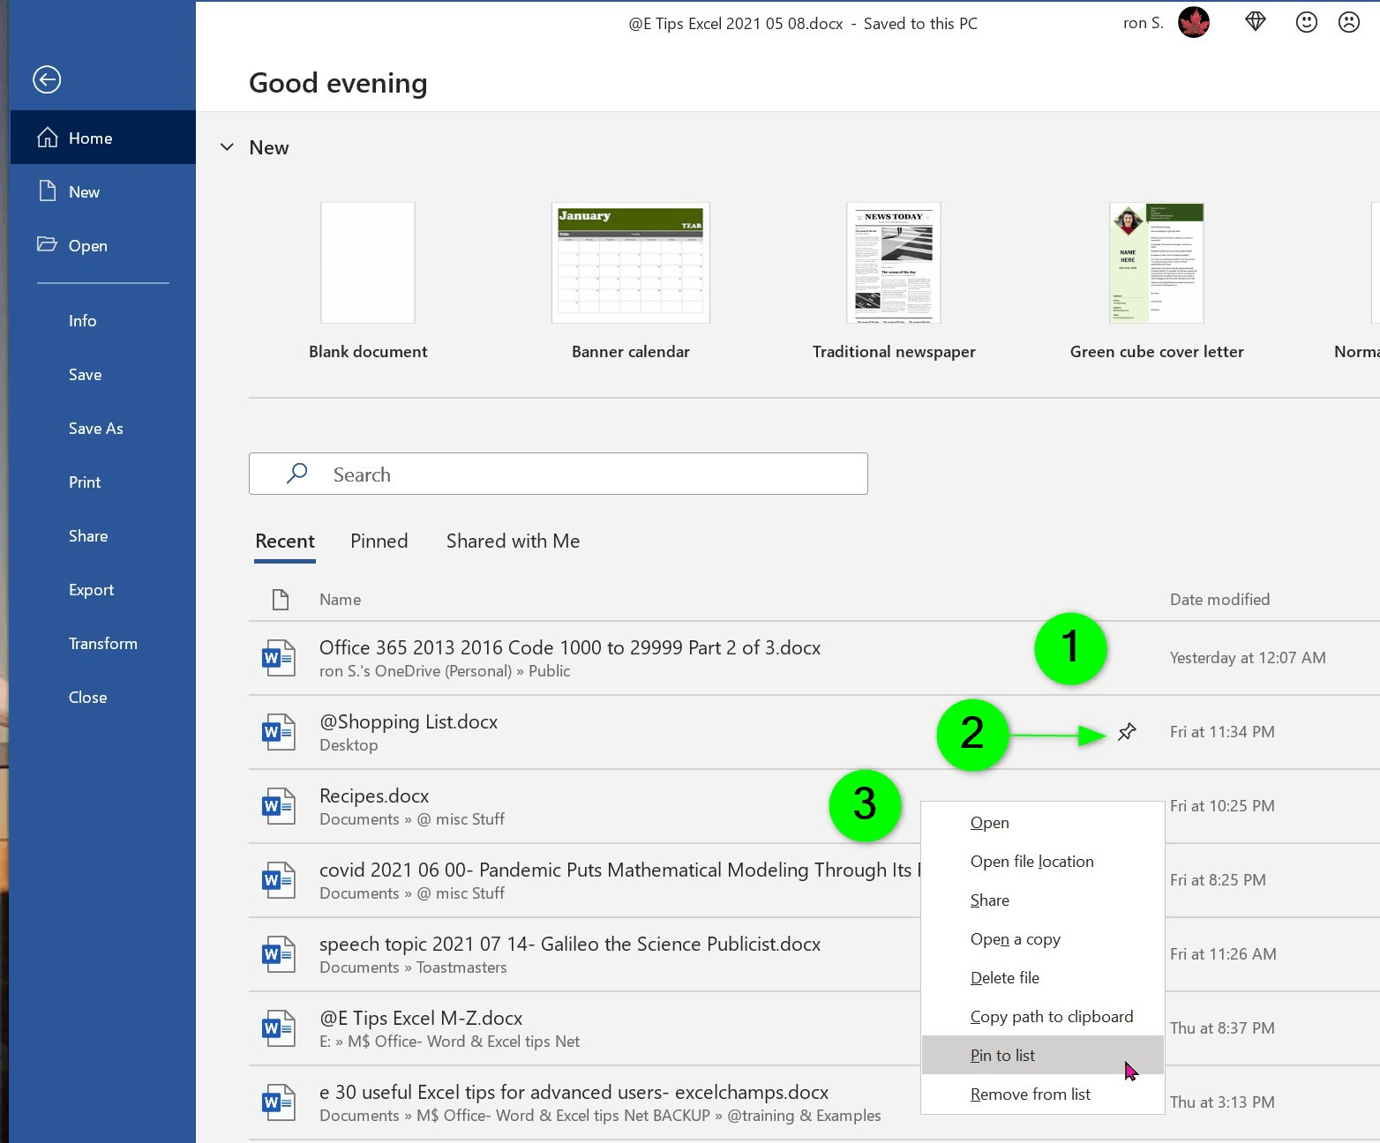Click the Search documents field
The width and height of the screenshot is (1380, 1143).
pyautogui.click(x=559, y=474)
